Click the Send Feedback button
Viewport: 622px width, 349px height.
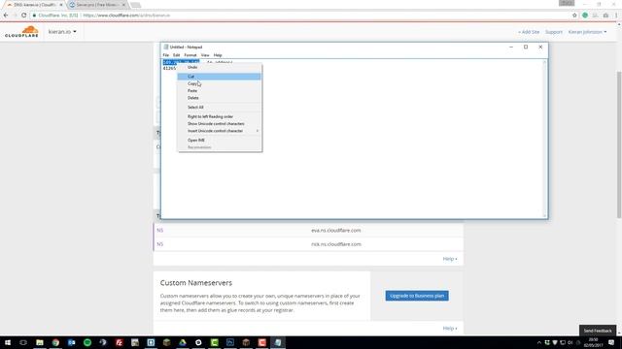598,331
